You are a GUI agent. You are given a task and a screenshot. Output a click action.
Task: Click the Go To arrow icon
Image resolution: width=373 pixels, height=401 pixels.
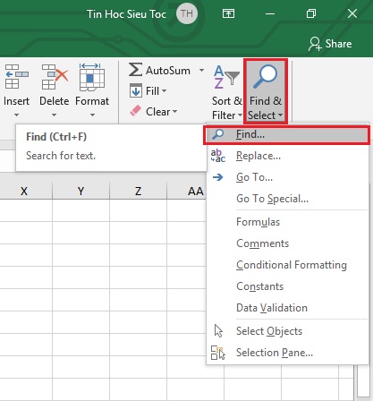pos(218,177)
